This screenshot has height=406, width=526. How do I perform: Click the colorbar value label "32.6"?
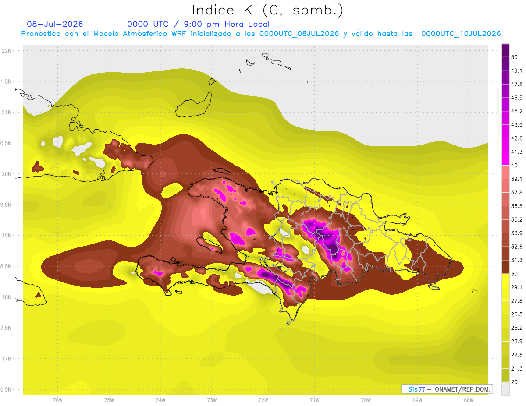[517, 247]
